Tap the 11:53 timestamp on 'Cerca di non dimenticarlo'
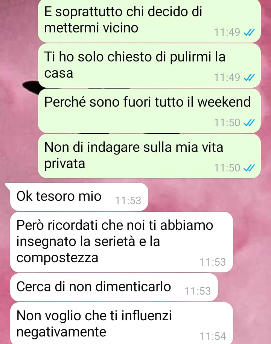Viewport: 271px width, 344px height. (198, 291)
